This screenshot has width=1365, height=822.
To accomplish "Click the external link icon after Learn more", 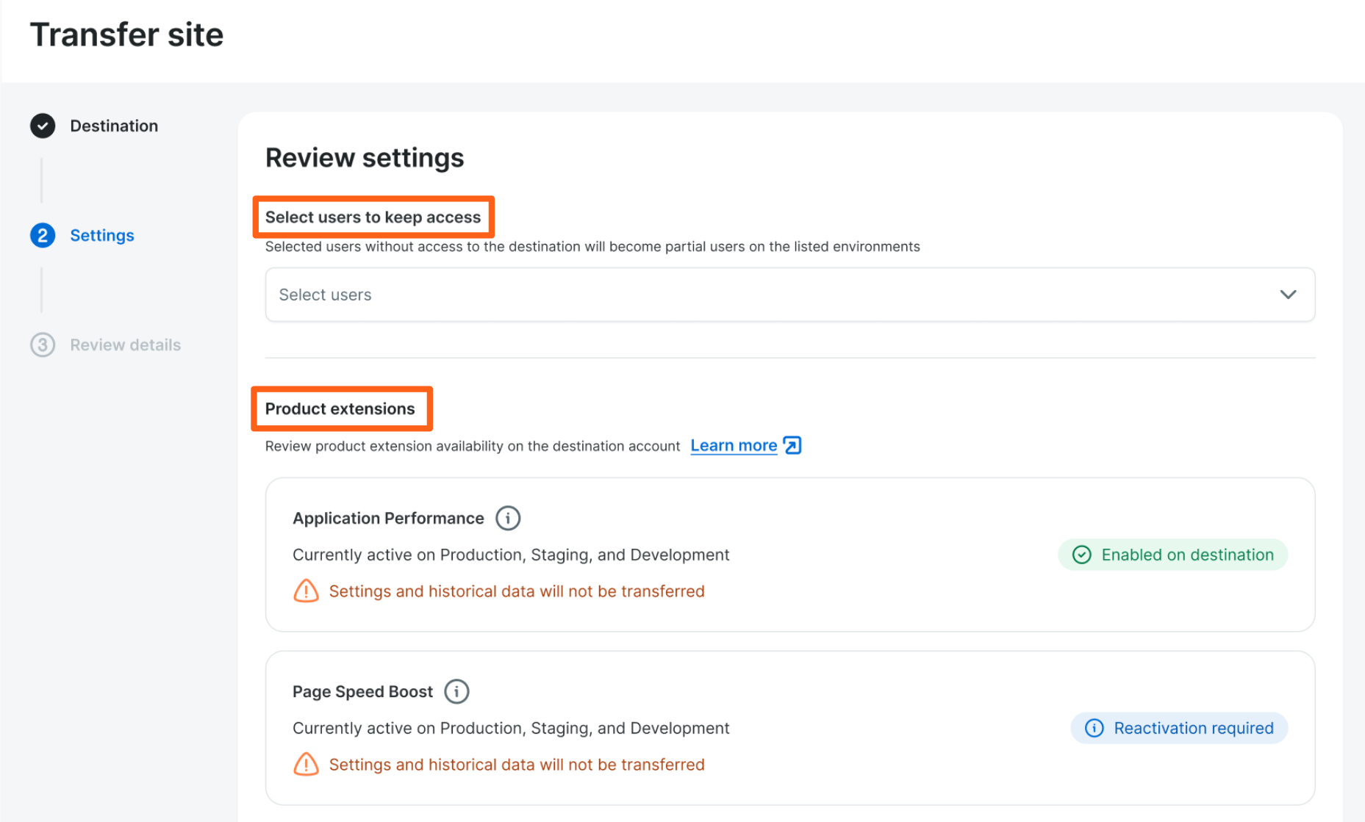I will [792, 446].
